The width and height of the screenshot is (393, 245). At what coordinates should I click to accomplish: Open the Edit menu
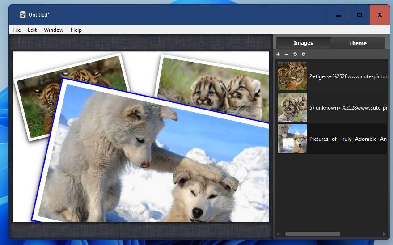tap(32, 30)
